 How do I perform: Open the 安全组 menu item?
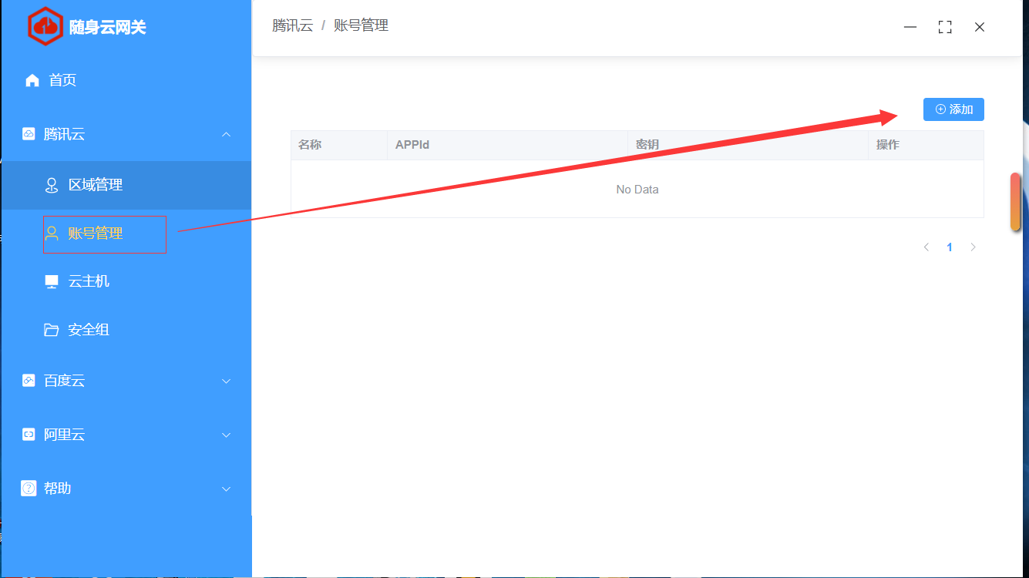pyautogui.click(x=126, y=330)
